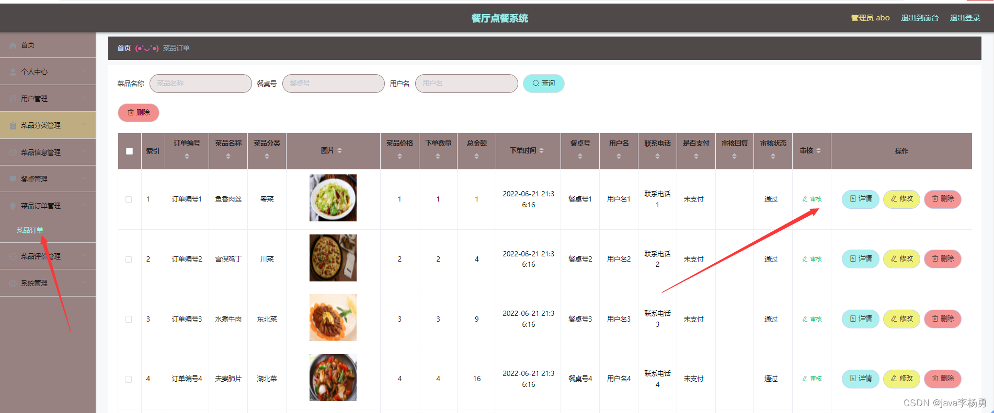Toggle the select-all checkbox in table header
Image resolution: width=994 pixels, height=413 pixels.
pos(129,151)
